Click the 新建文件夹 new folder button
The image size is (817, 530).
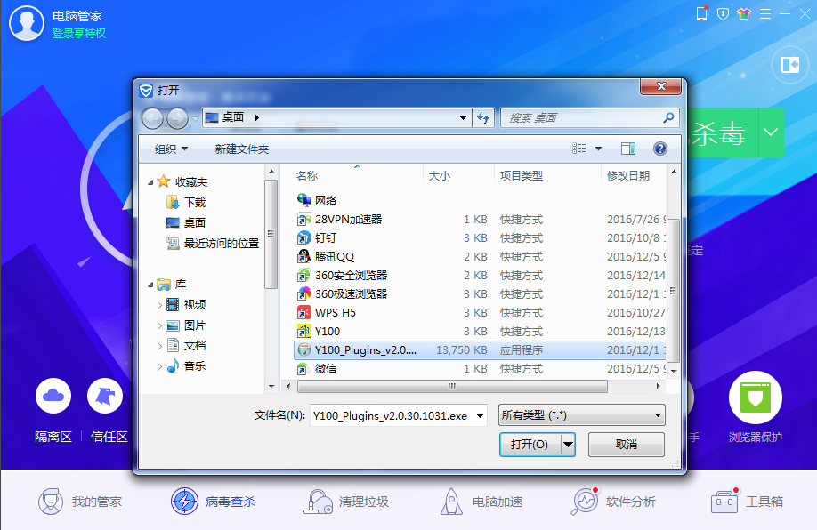(241, 149)
